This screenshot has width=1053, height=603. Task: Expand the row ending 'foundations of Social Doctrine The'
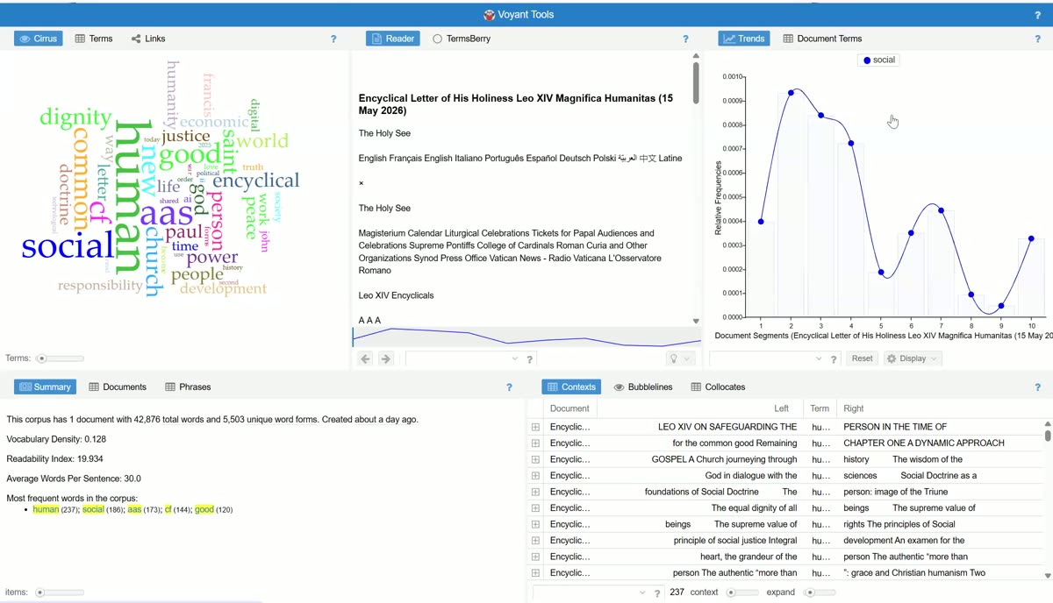535,492
